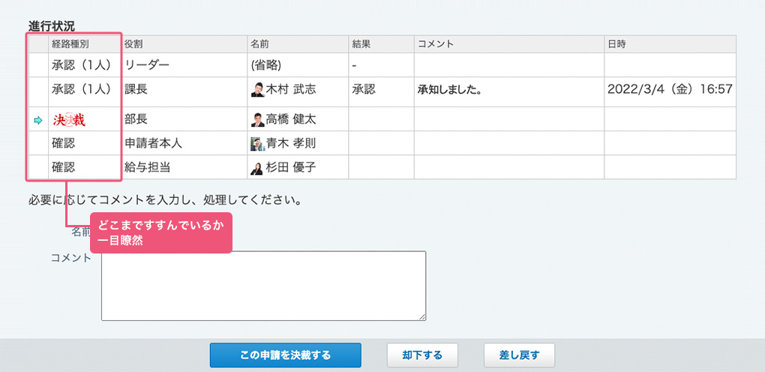Open 青木 孝則's name link

click(x=291, y=143)
